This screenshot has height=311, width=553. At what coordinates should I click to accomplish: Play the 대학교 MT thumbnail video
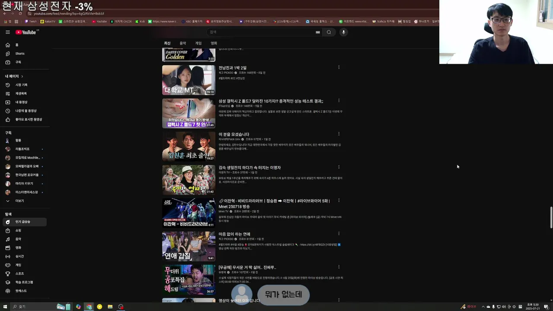click(188, 80)
